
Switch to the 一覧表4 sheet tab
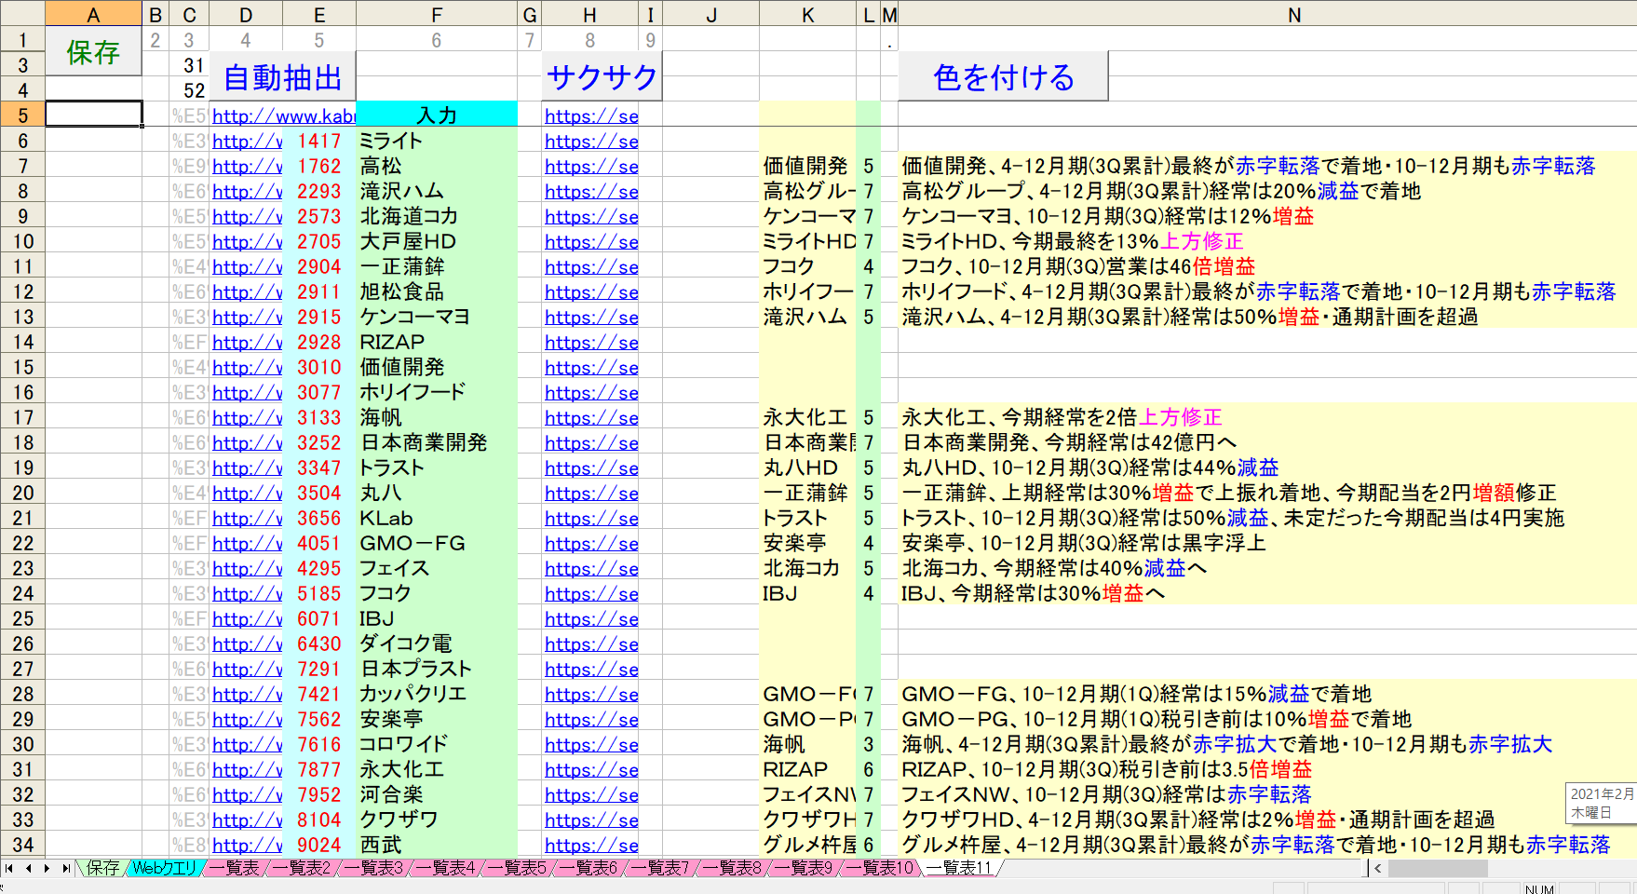coord(447,868)
